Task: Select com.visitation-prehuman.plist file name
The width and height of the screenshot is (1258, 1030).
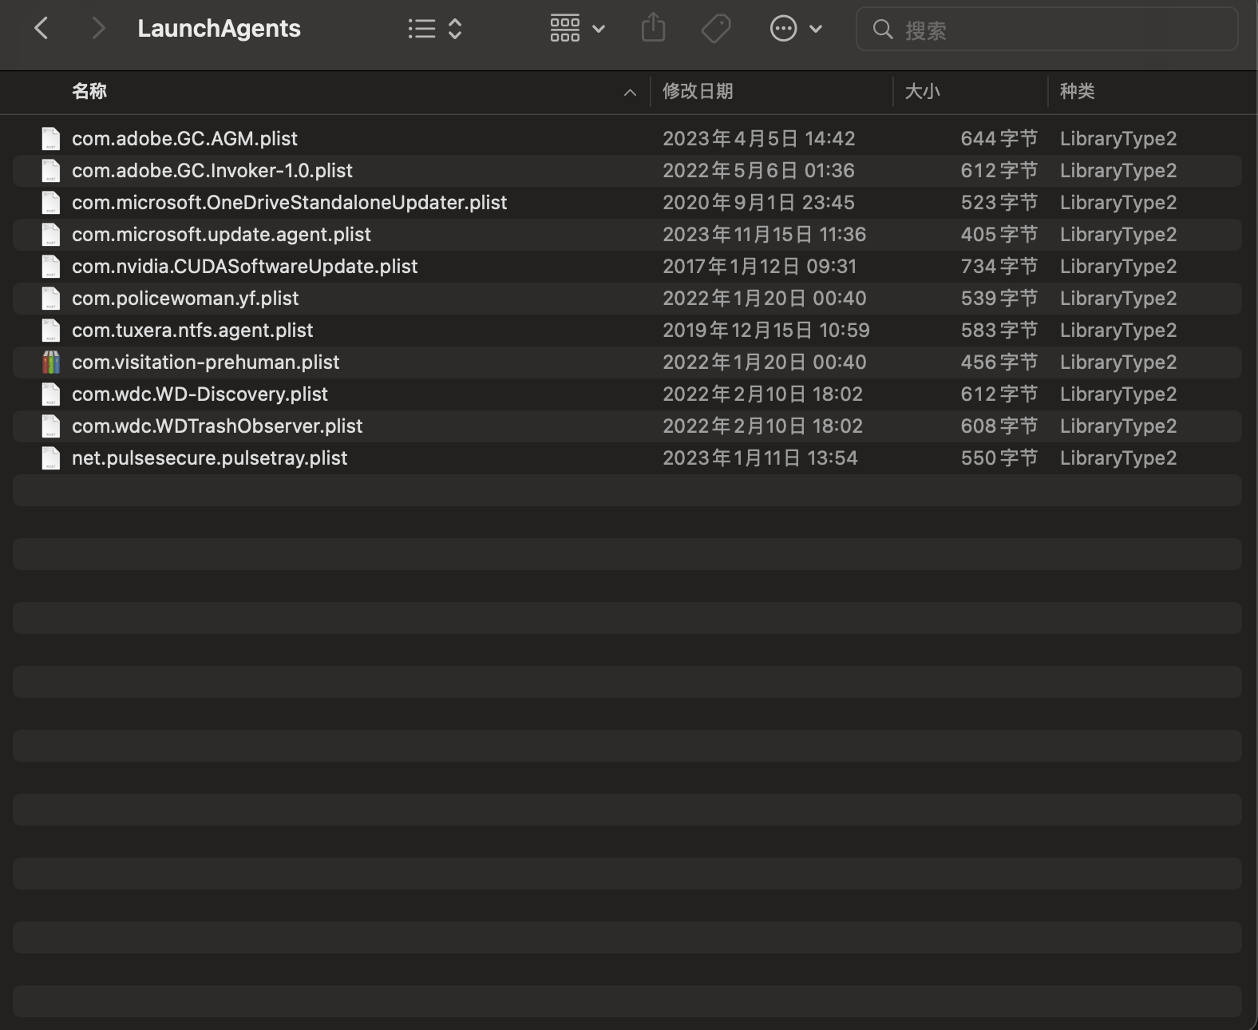Action: (x=205, y=362)
